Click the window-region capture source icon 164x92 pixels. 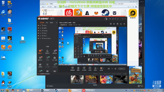[x=90, y=69]
